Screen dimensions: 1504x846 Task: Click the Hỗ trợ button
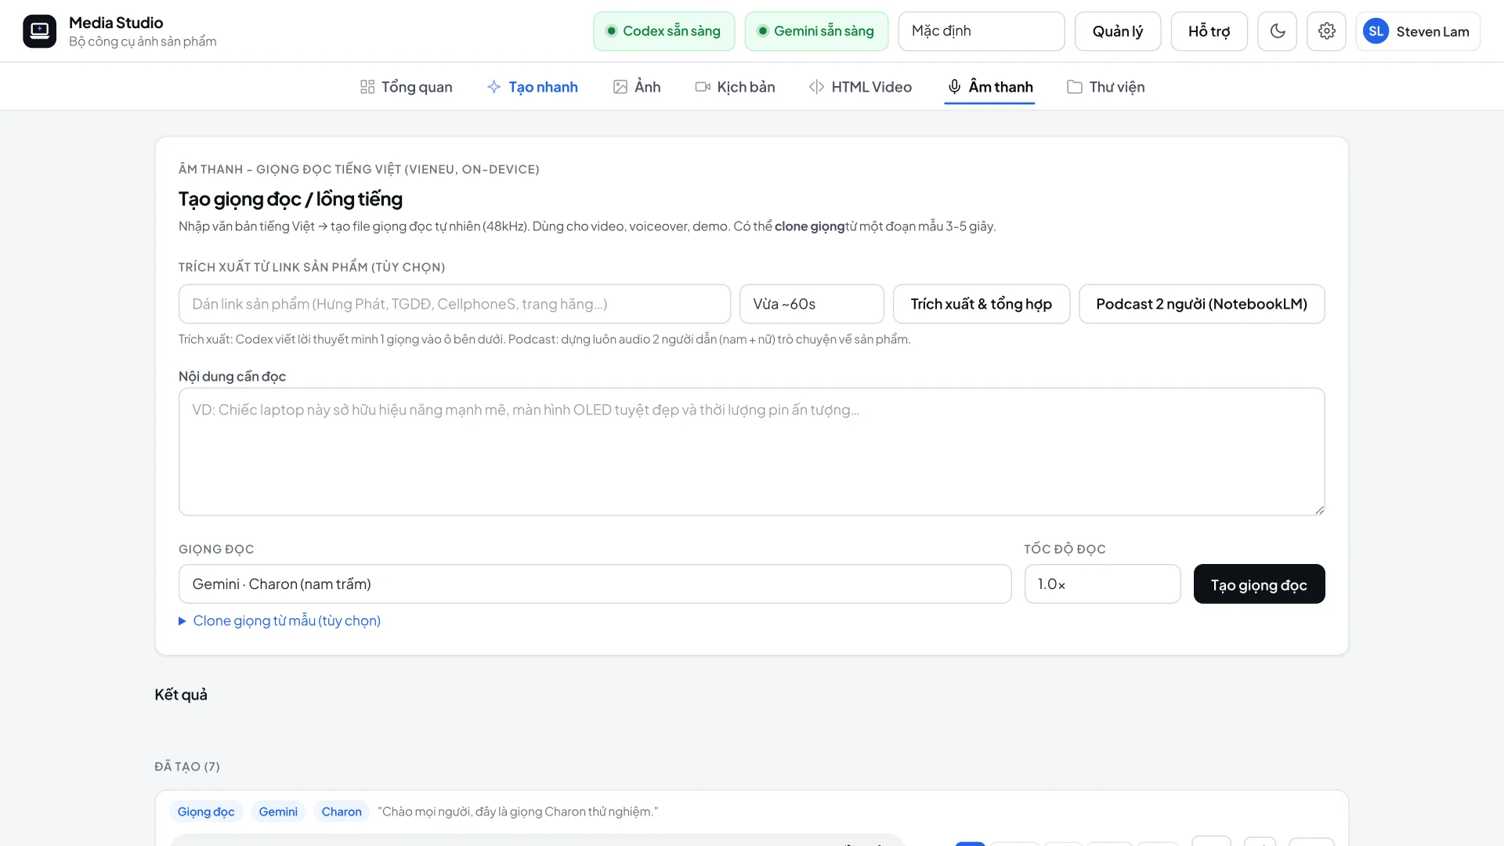click(x=1209, y=31)
